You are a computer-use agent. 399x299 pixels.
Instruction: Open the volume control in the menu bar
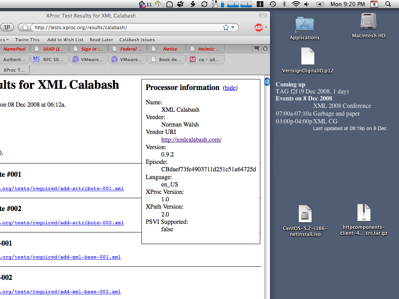(307, 4)
